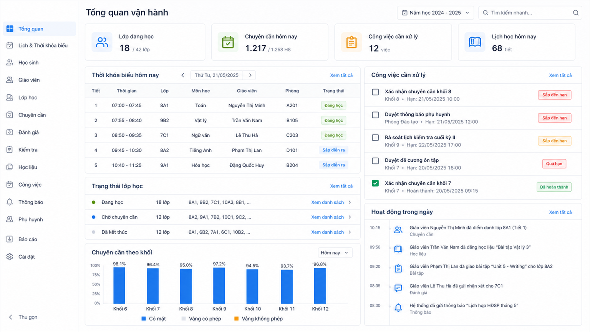Click the Công việc sidebar icon

pyautogui.click(x=10, y=184)
